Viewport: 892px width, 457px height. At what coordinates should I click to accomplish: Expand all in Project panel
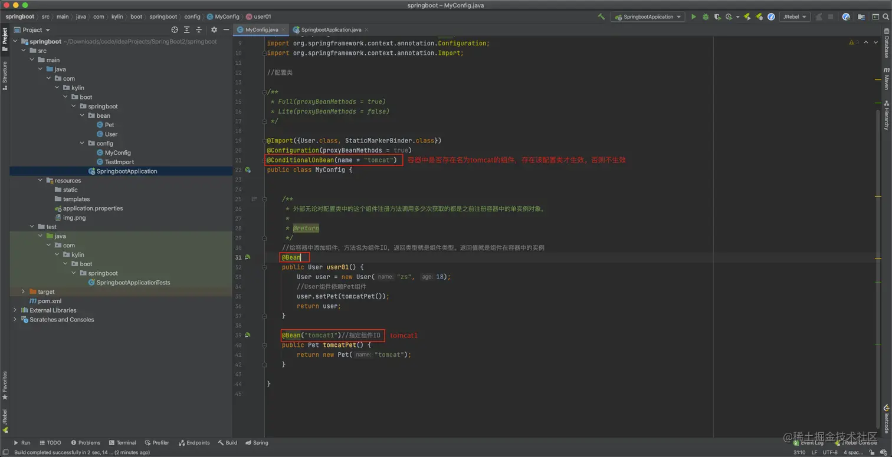[187, 29]
